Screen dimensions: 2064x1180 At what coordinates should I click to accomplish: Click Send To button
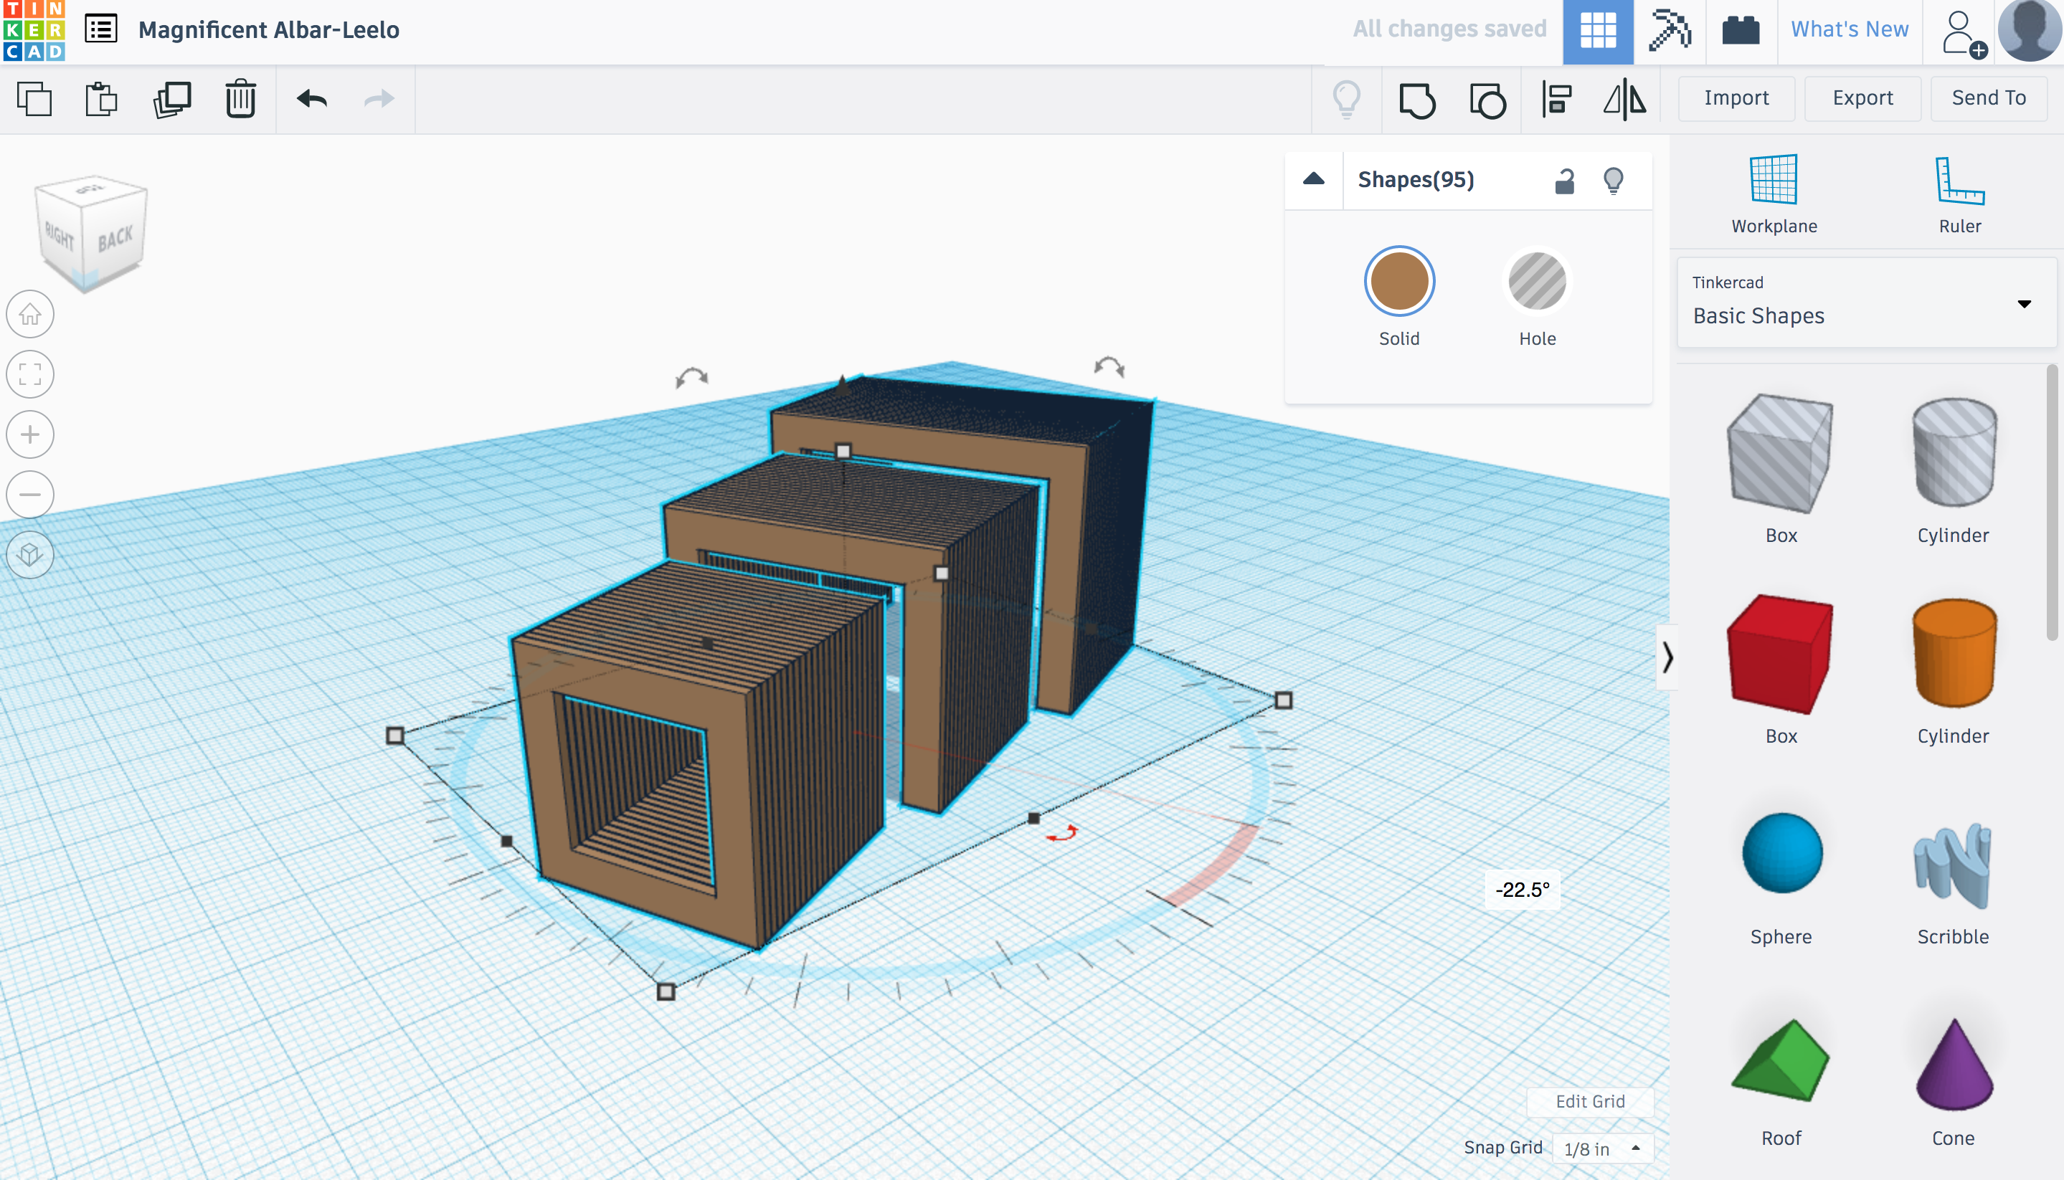pyautogui.click(x=1989, y=98)
